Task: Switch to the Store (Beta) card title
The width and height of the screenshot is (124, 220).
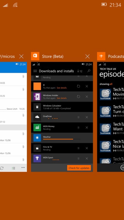Action: (x=53, y=57)
